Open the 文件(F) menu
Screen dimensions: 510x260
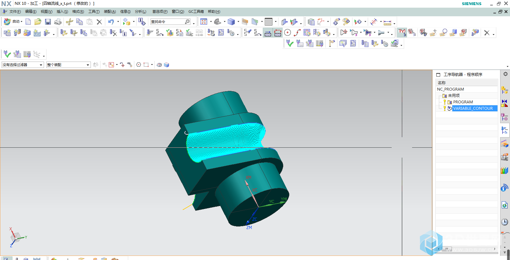pyautogui.click(x=15, y=11)
